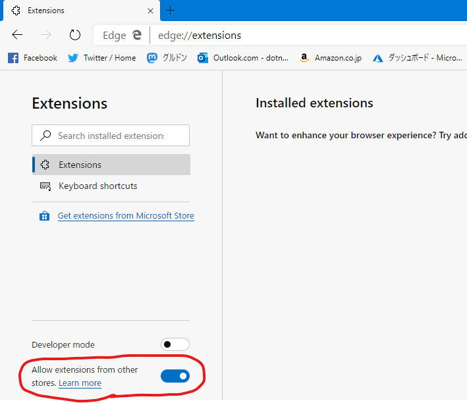This screenshot has width=467, height=403.
Task: Click the forward navigation arrow
Action: [45, 35]
